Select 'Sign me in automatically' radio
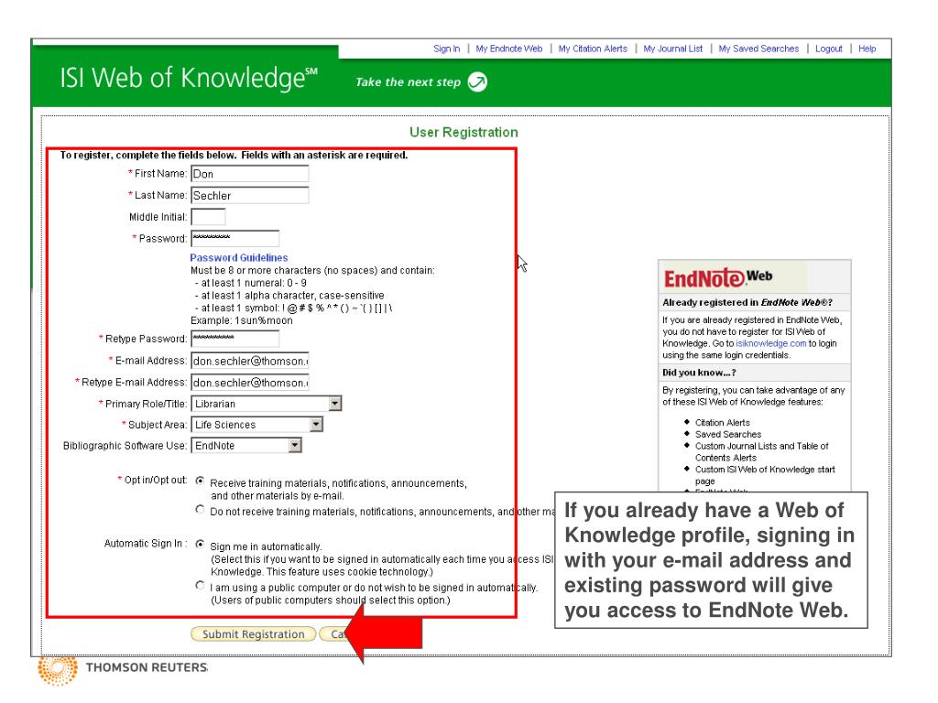This screenshot has width=938, height=703. [x=200, y=544]
